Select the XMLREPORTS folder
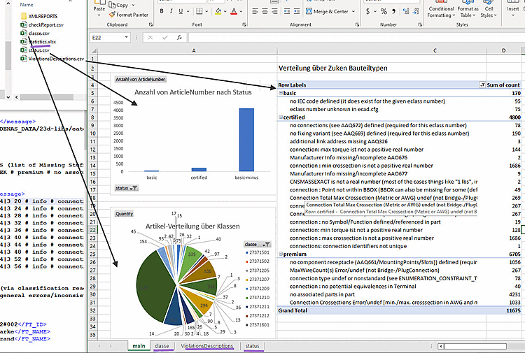This screenshot has width=525, height=353. [x=43, y=15]
